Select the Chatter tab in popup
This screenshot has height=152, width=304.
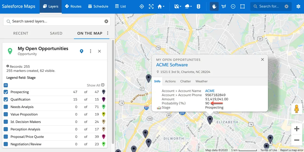[186, 81]
